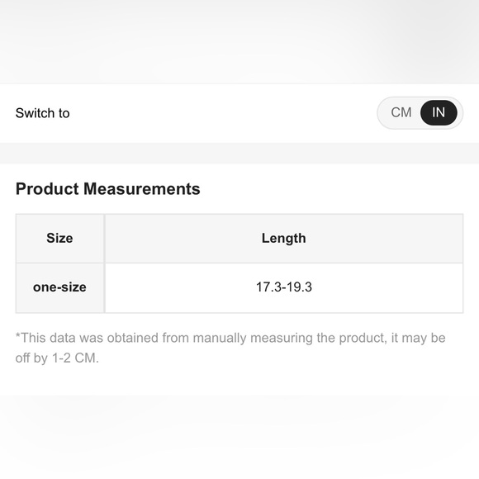Click the empty space beside Length header

click(x=385, y=239)
